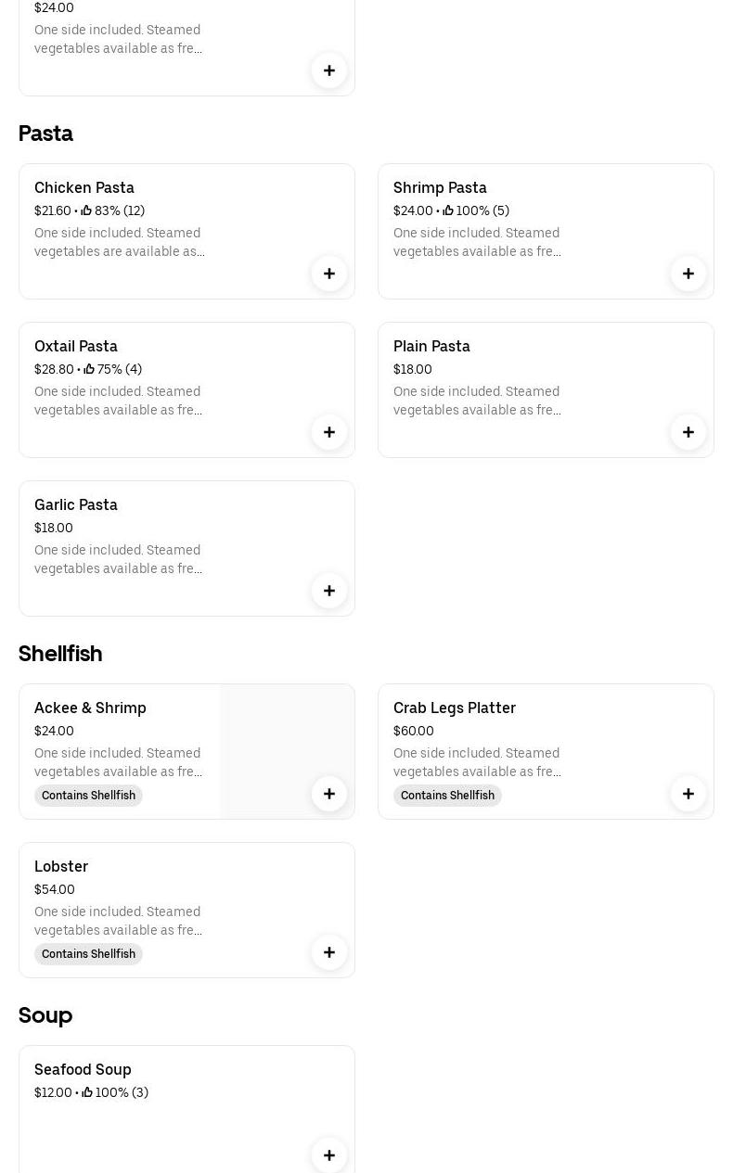Add Seafood Soup to cart
Image resolution: width=746 pixels, height=1173 pixels.
[329, 1155]
